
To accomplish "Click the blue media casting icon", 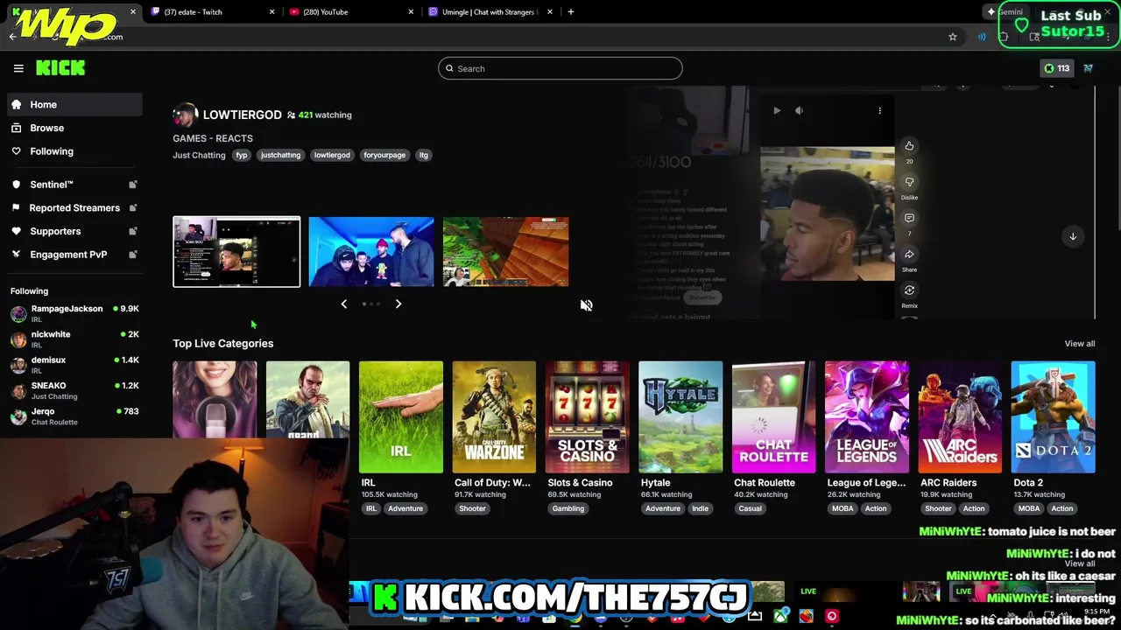I will point(982,37).
